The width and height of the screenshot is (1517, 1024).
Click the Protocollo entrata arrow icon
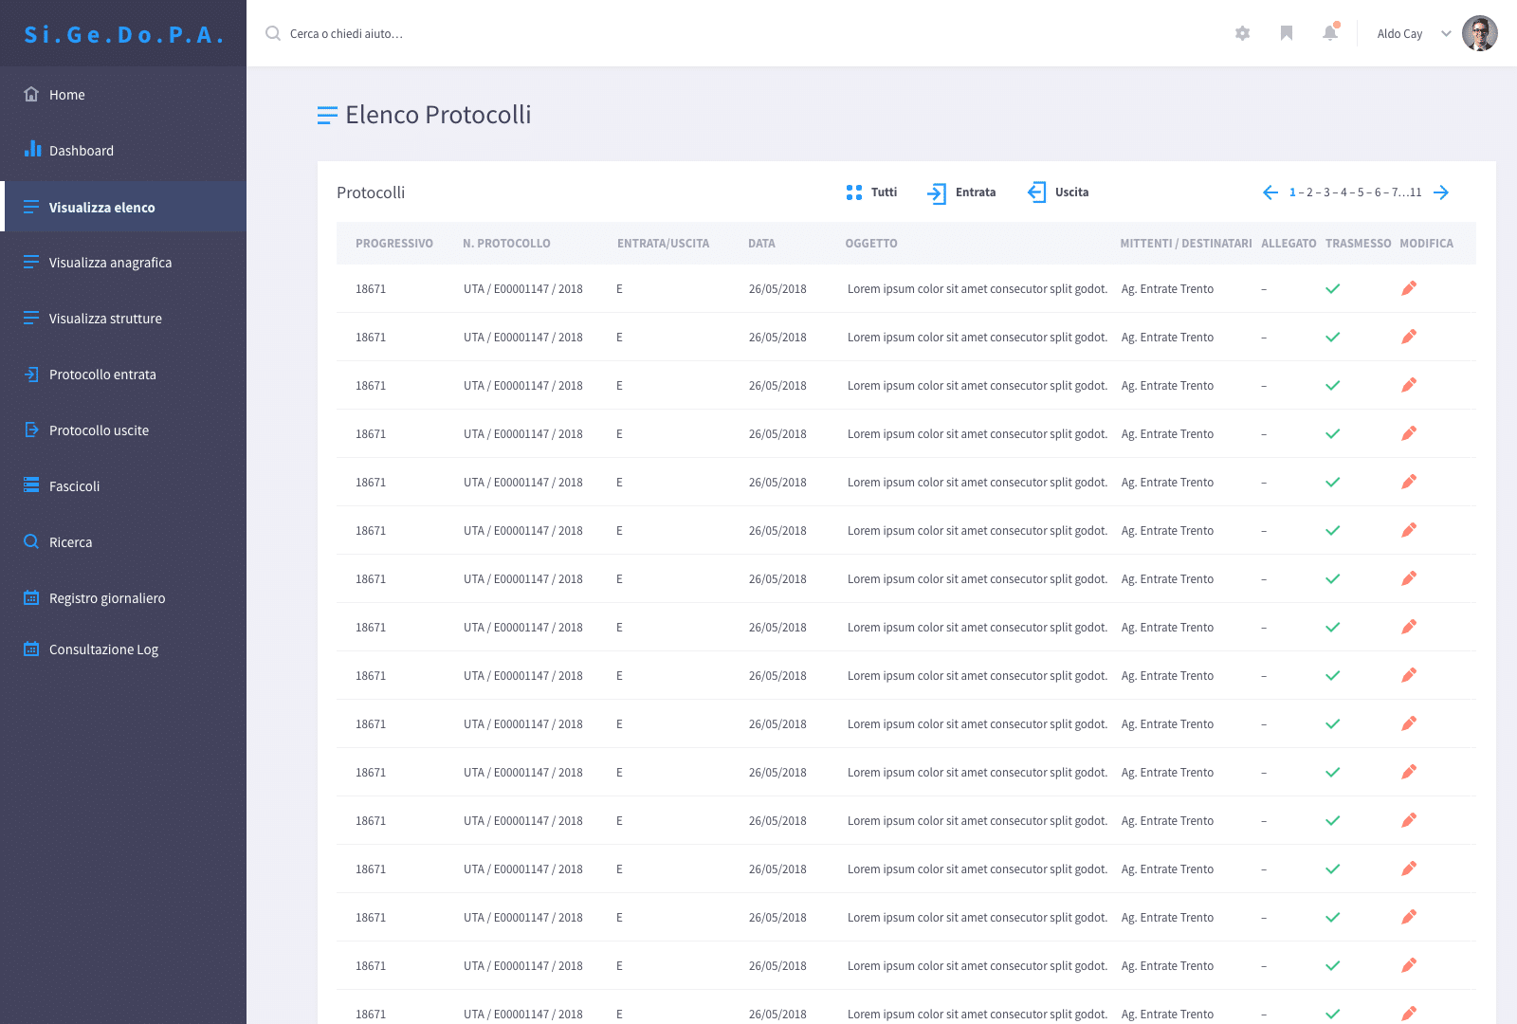coord(31,375)
